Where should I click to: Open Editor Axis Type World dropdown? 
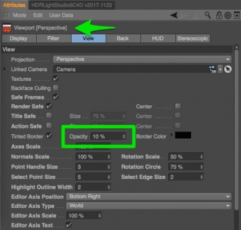[149, 206]
